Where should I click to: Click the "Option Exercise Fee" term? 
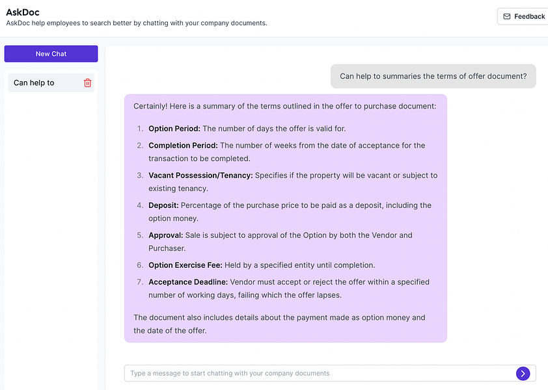click(x=185, y=265)
